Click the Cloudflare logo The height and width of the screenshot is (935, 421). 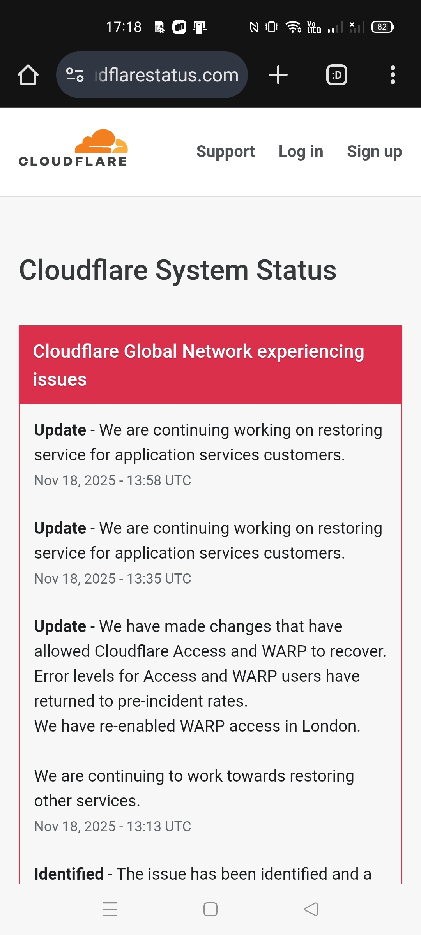[x=73, y=148]
